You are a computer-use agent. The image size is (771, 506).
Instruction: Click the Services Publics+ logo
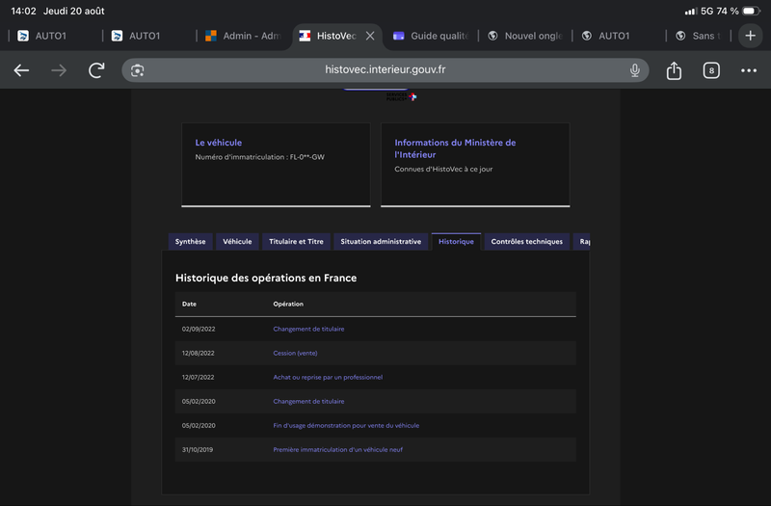click(x=401, y=96)
